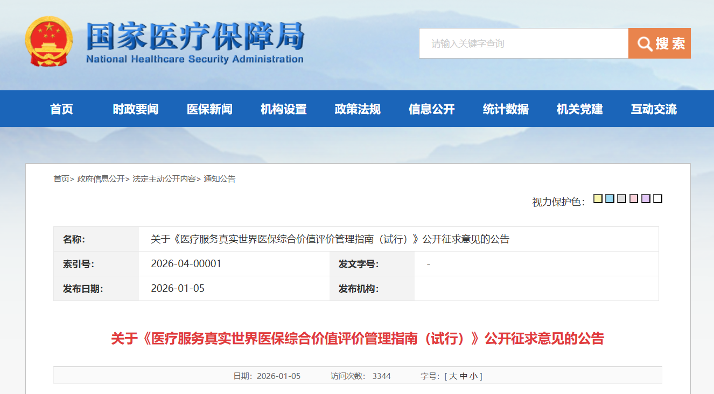The width and height of the screenshot is (714, 394).
Task: Go to 时政要闻 in the nav bar
Action: click(136, 109)
